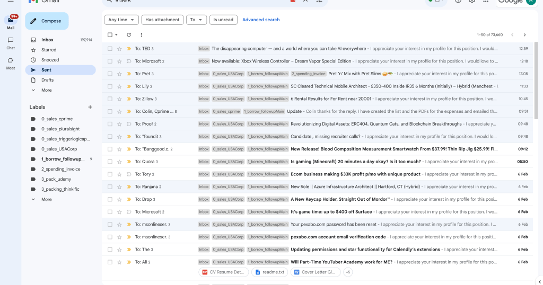Select the Tory email checkbox
This screenshot has height=285, width=543.
pyautogui.click(x=110, y=174)
